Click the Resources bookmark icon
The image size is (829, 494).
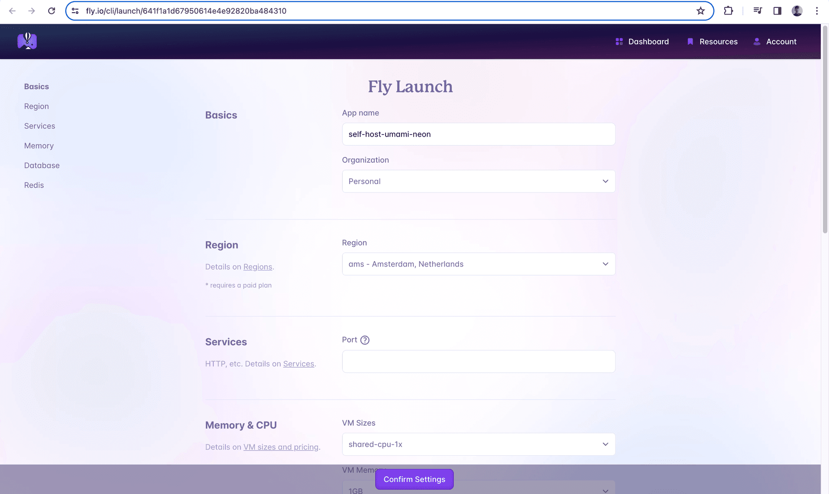click(690, 41)
